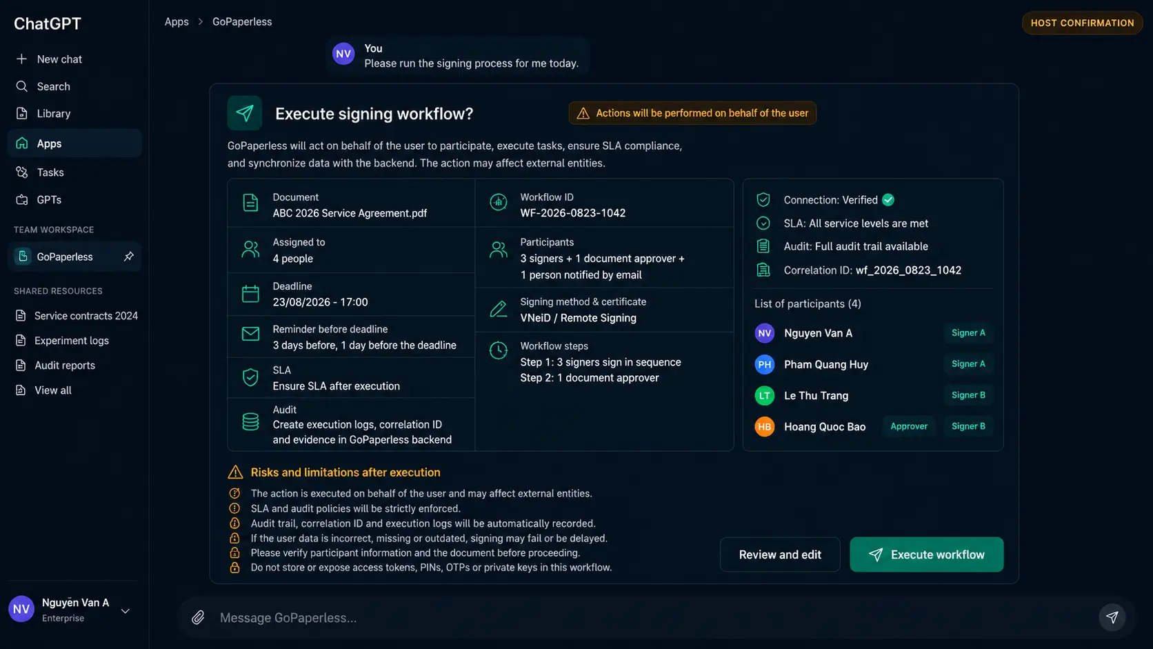
Task: Click the green Connection Verified checkmark
Action: tap(888, 200)
